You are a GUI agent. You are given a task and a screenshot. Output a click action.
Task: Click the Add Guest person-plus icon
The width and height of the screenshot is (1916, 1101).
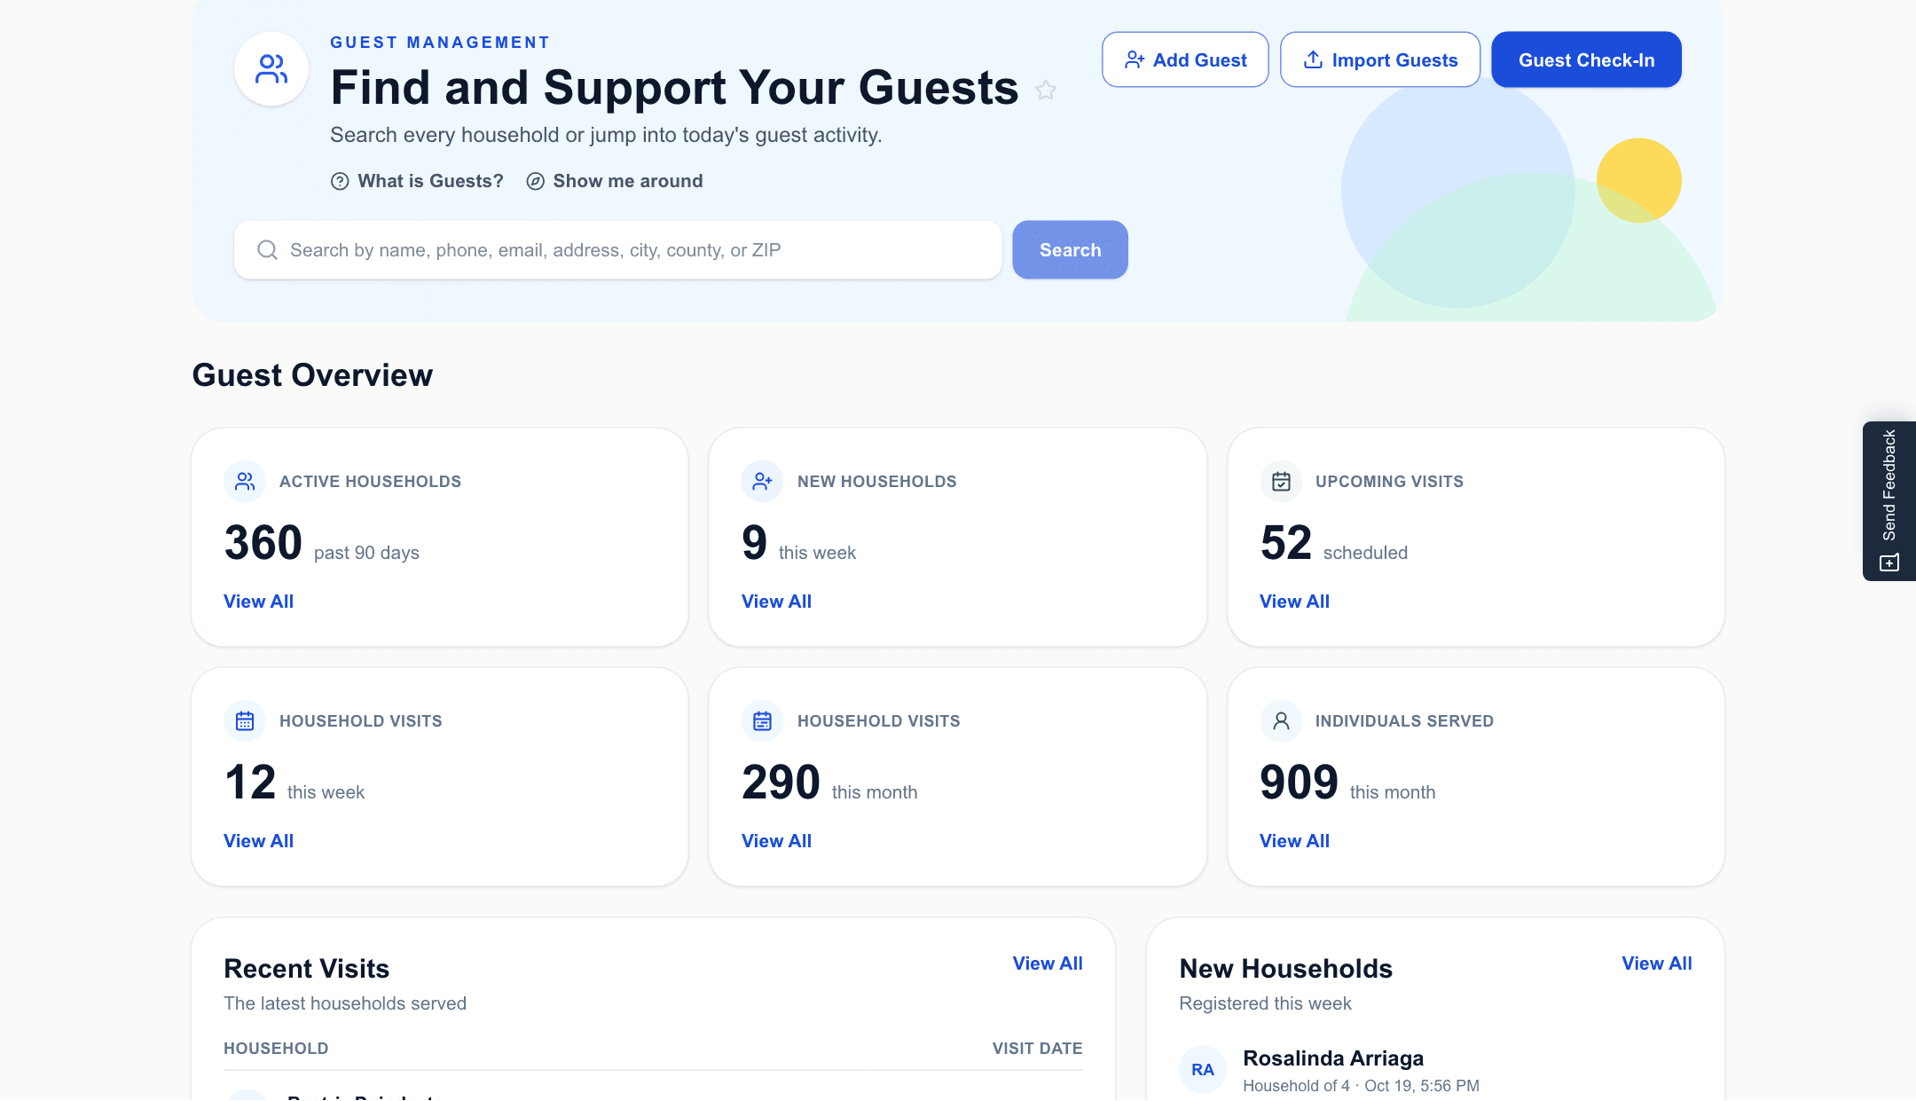coord(1135,59)
